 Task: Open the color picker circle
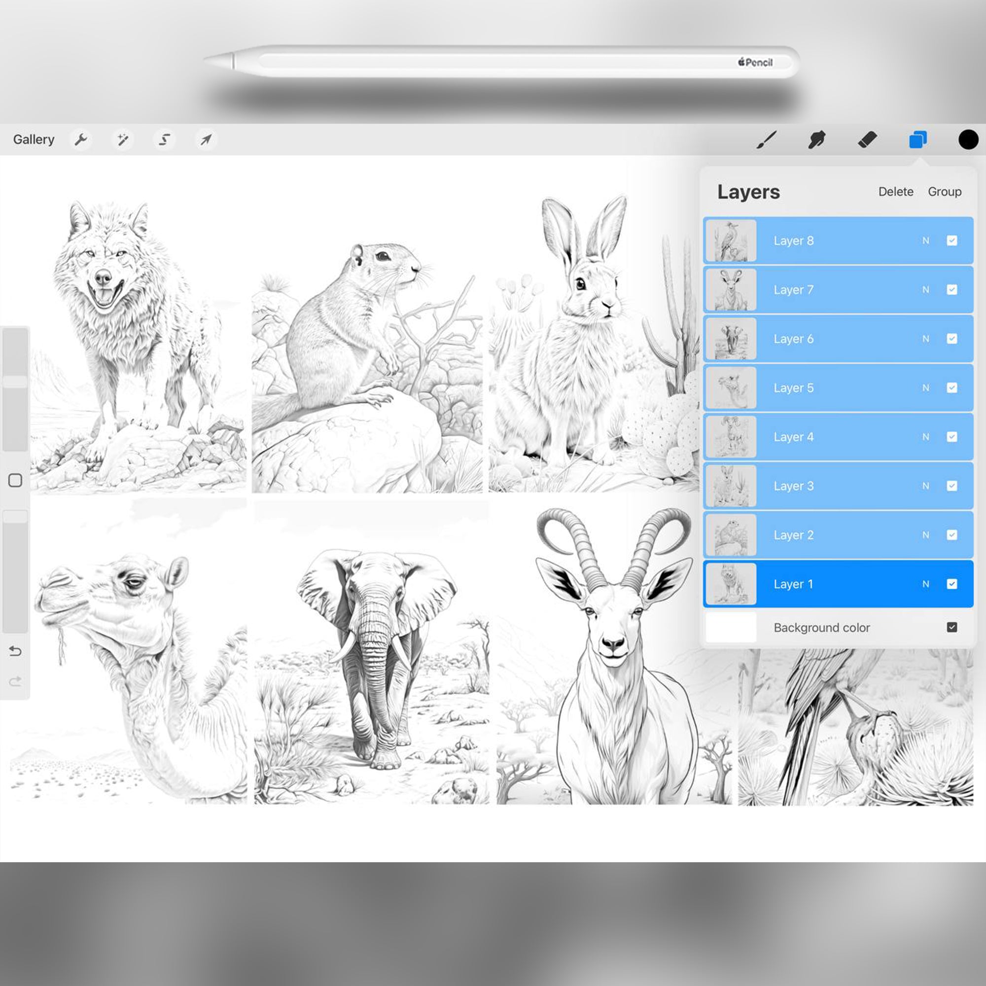tap(968, 140)
